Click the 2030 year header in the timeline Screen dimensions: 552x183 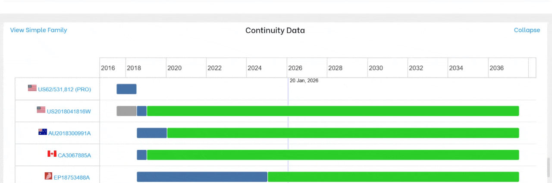coord(376,68)
